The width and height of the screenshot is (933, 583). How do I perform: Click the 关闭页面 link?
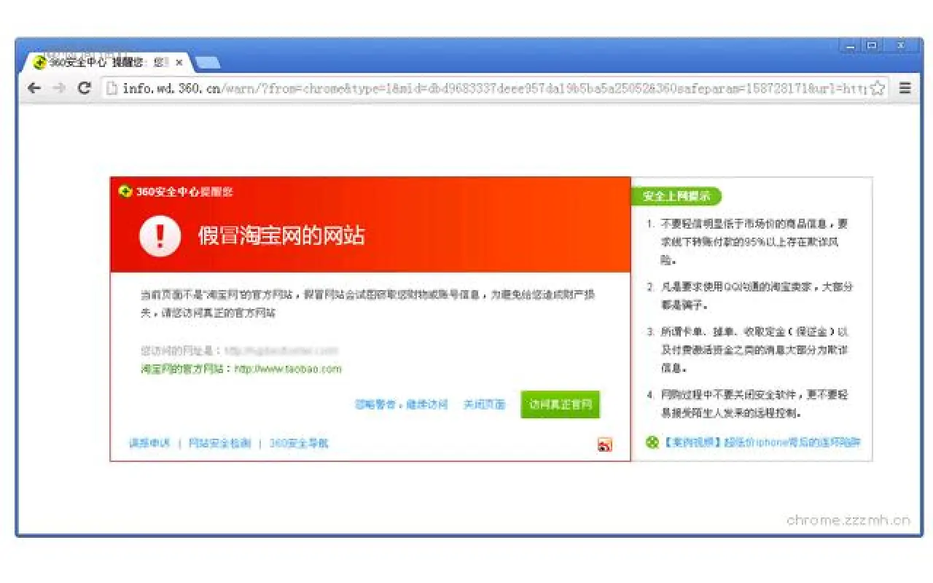point(485,404)
